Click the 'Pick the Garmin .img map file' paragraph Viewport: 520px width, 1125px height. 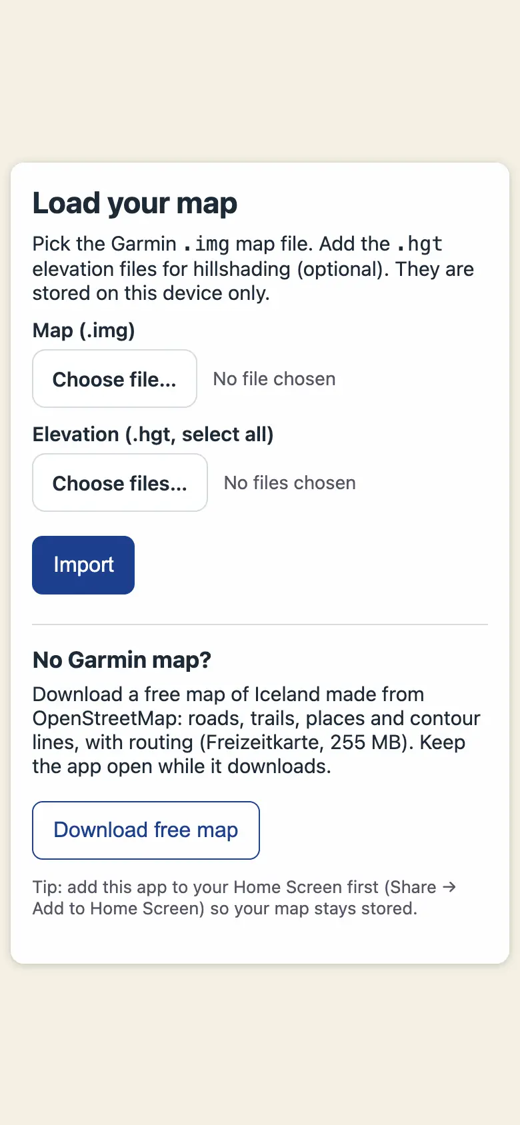pos(253,269)
